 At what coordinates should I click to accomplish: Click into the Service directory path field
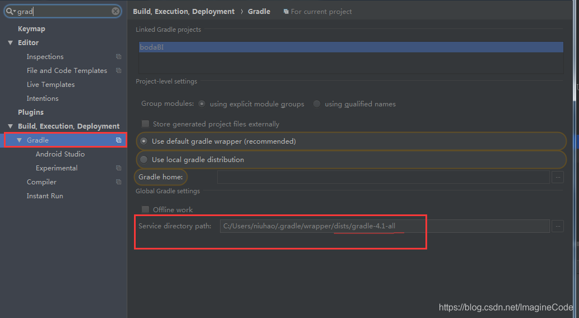385,226
